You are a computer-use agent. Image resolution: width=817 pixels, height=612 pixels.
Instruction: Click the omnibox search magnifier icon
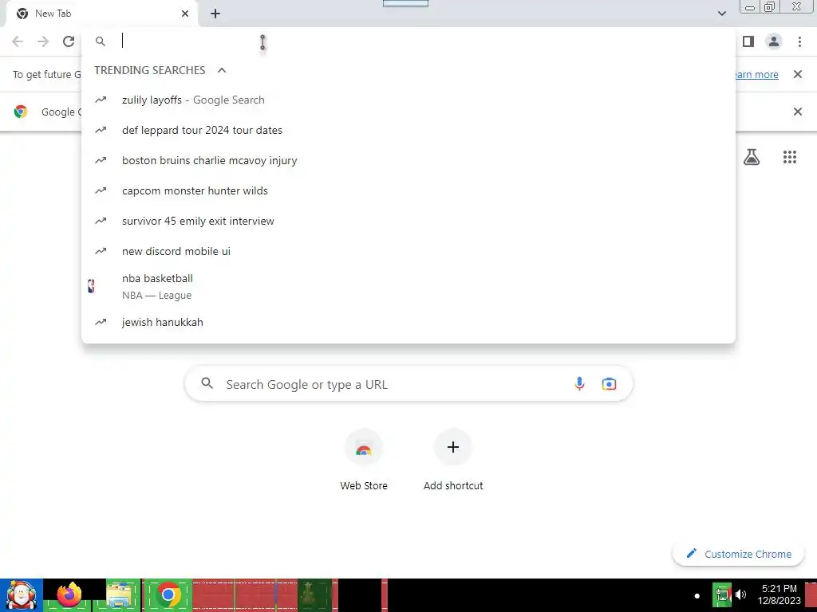click(101, 41)
